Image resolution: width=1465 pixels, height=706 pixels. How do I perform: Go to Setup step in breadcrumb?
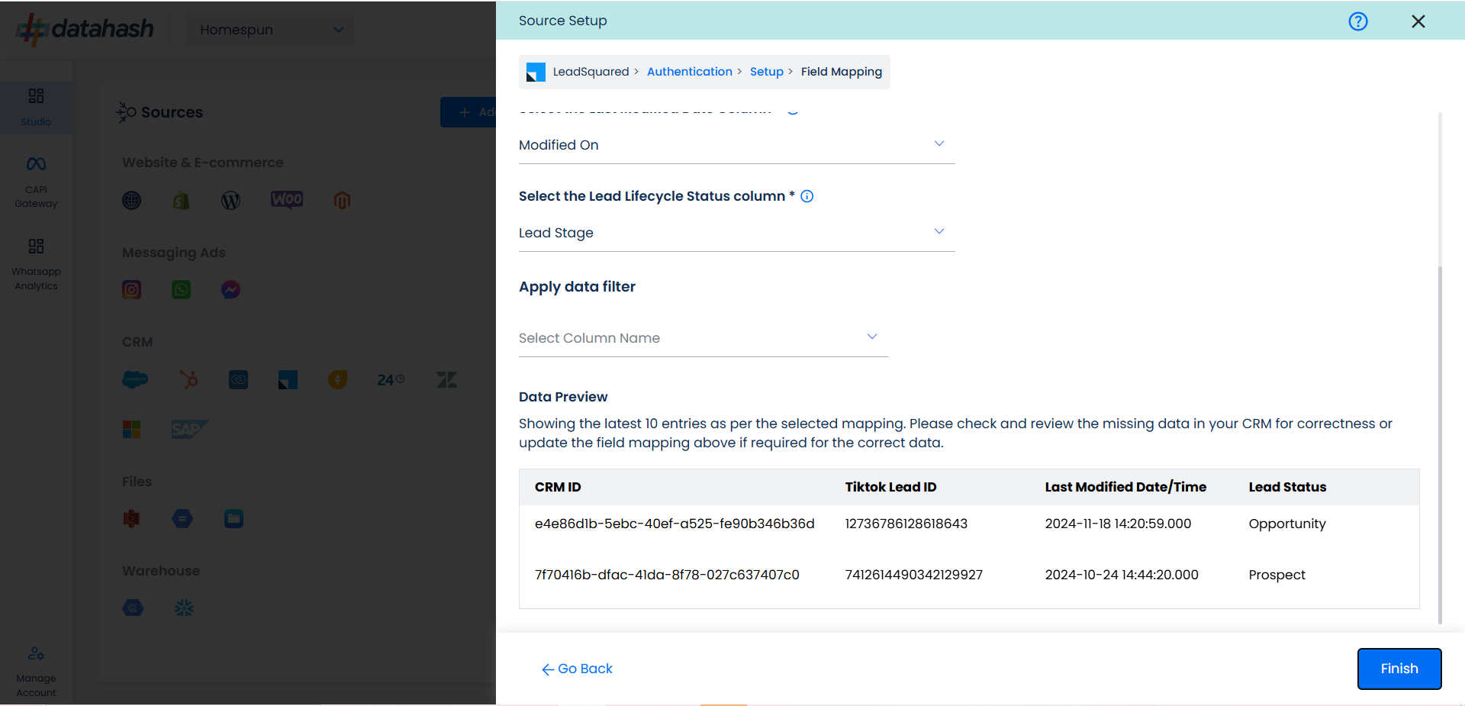click(767, 72)
